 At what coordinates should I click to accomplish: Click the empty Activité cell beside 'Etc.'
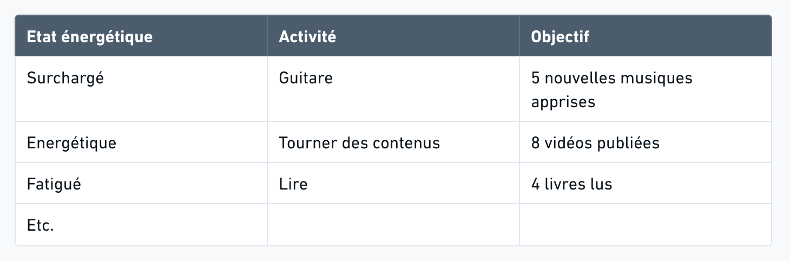click(393, 225)
